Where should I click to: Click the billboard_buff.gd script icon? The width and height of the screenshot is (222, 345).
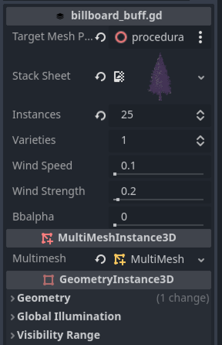click(60, 16)
